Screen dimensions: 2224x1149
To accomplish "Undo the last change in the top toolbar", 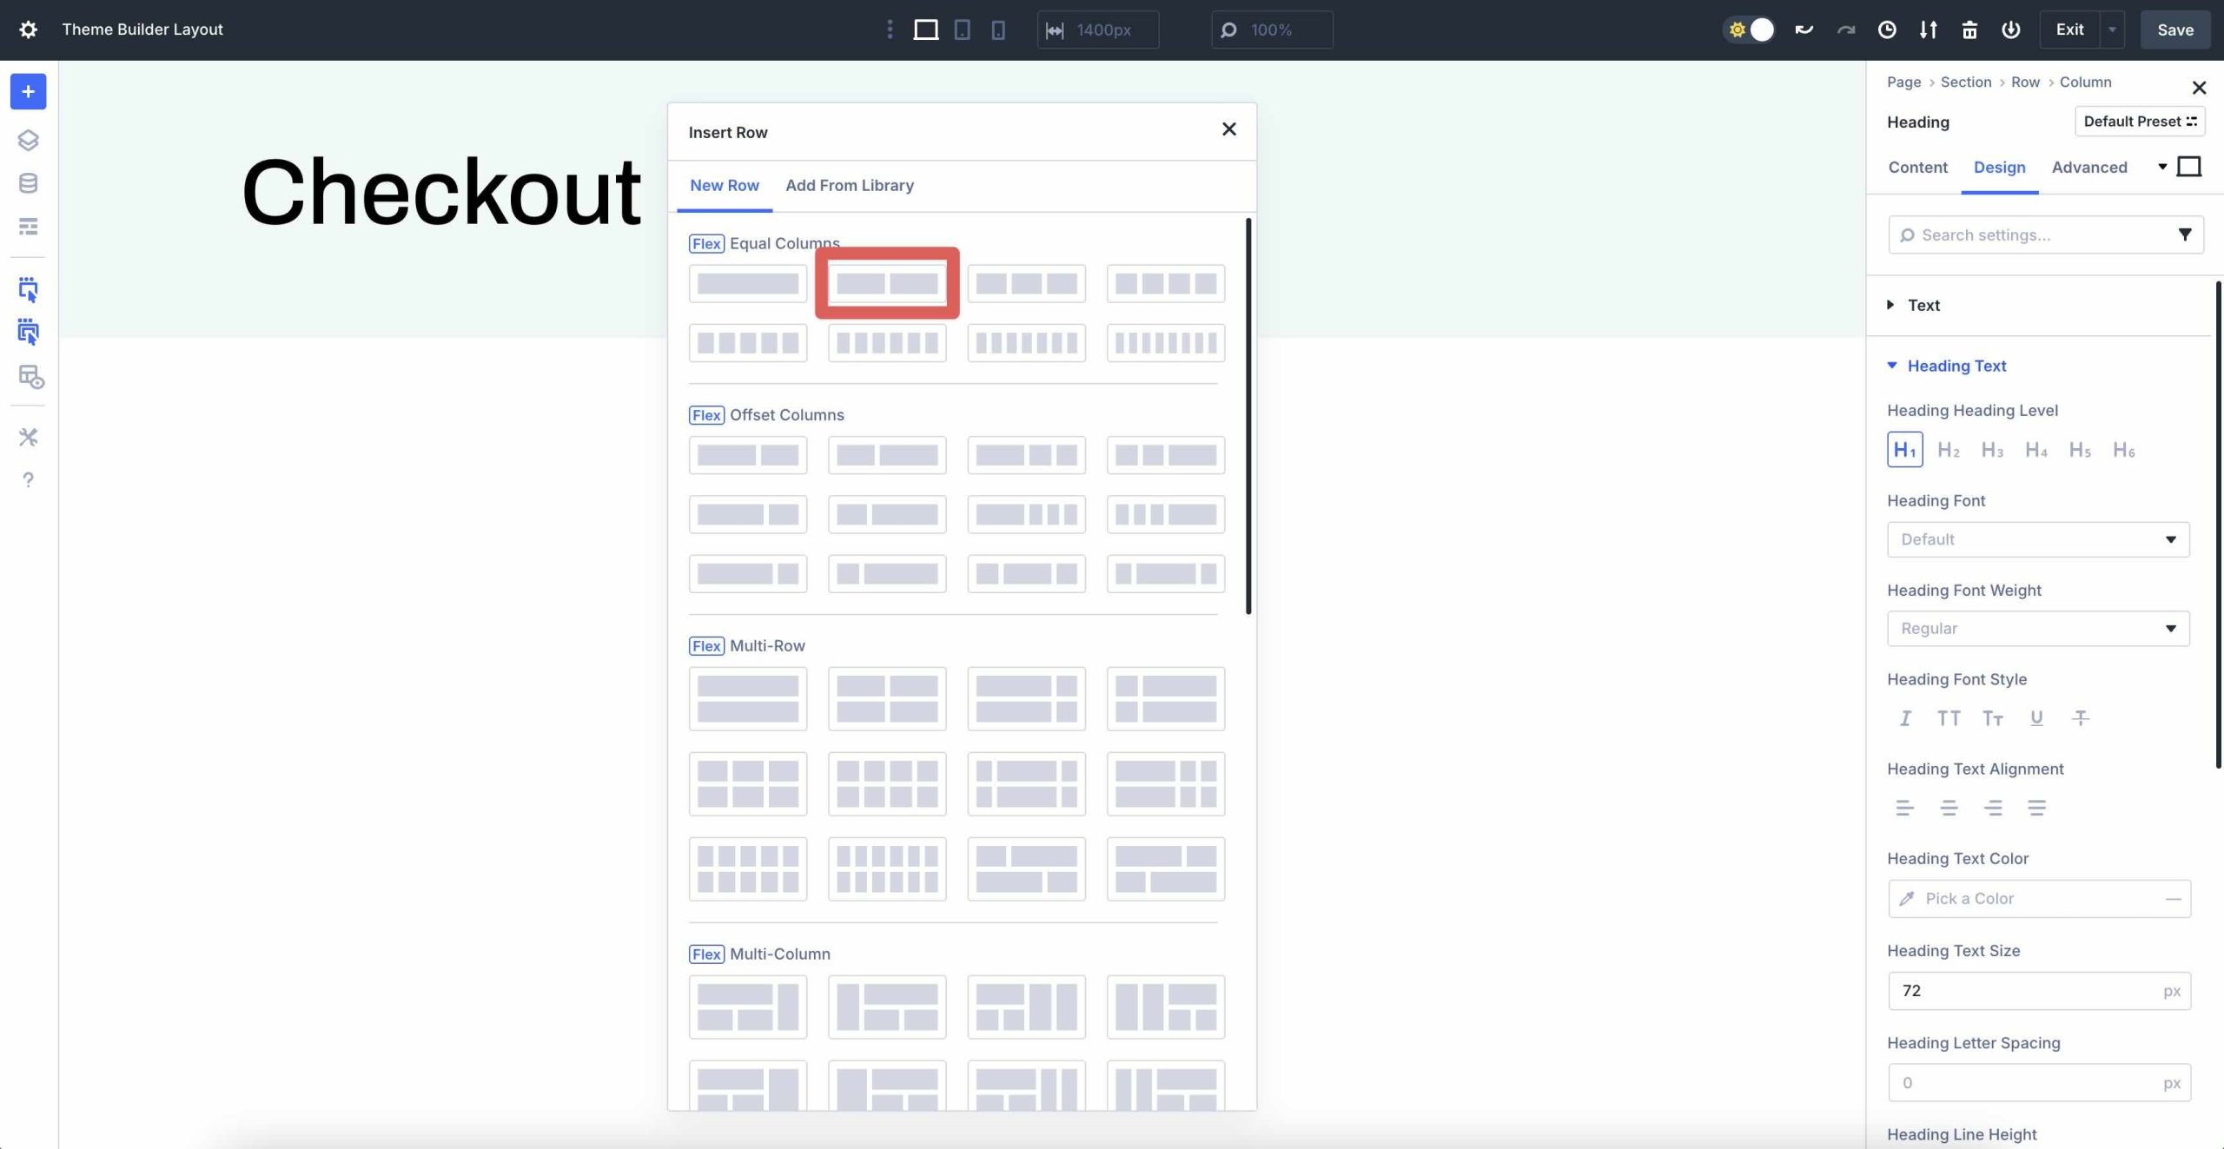I will 1803,29.
